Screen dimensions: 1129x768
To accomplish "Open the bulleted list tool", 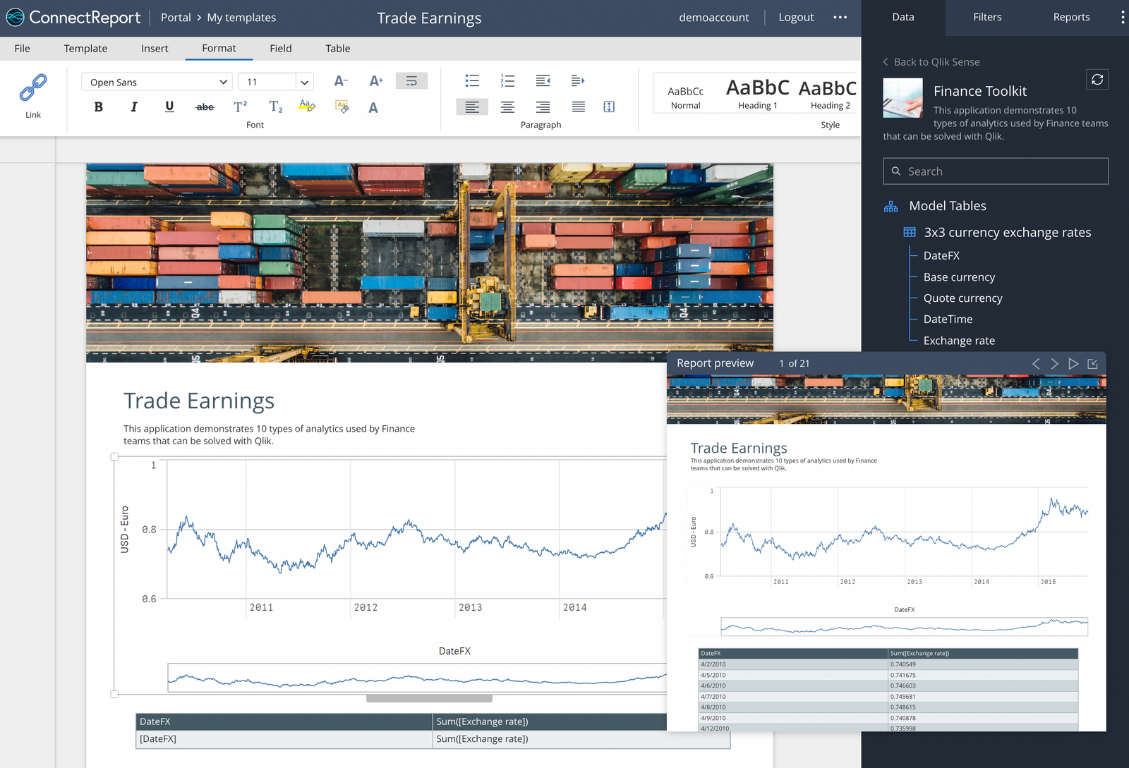I will [x=472, y=80].
